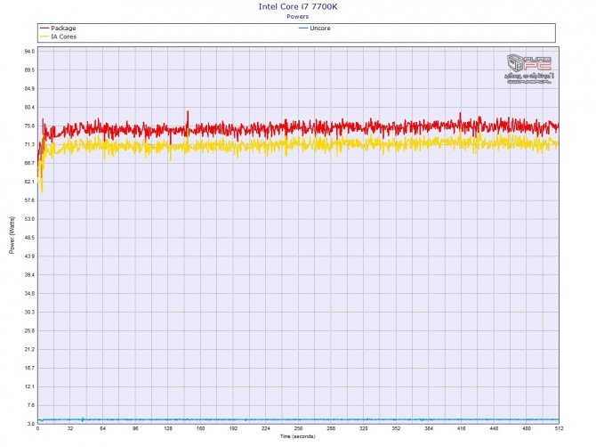Click the 'Power (Watts)' vertical axis label

12,235
